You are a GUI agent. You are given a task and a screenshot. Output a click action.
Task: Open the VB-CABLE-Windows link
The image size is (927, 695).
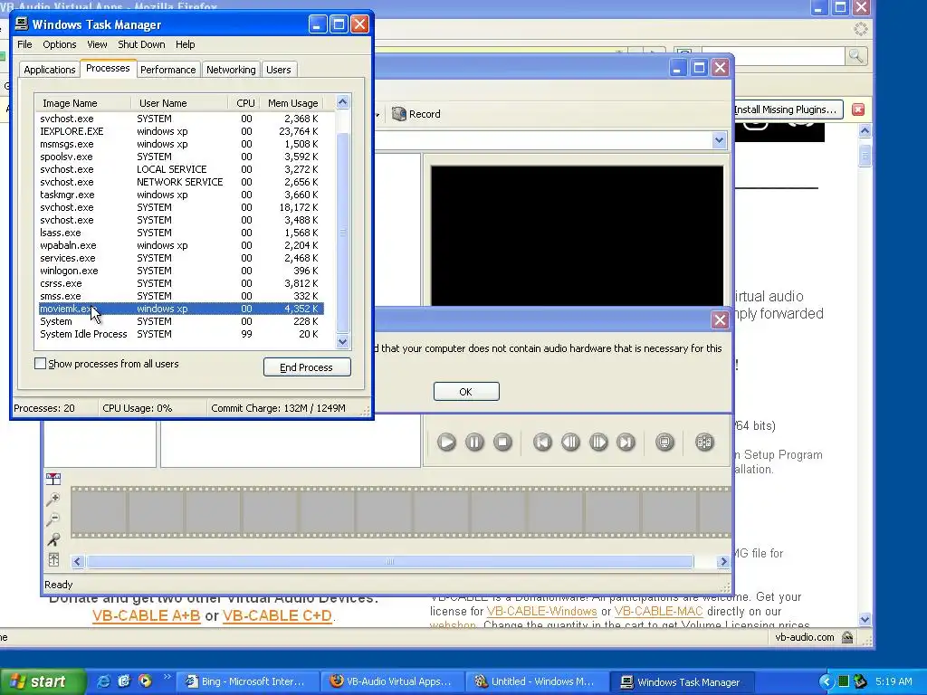tap(541, 611)
